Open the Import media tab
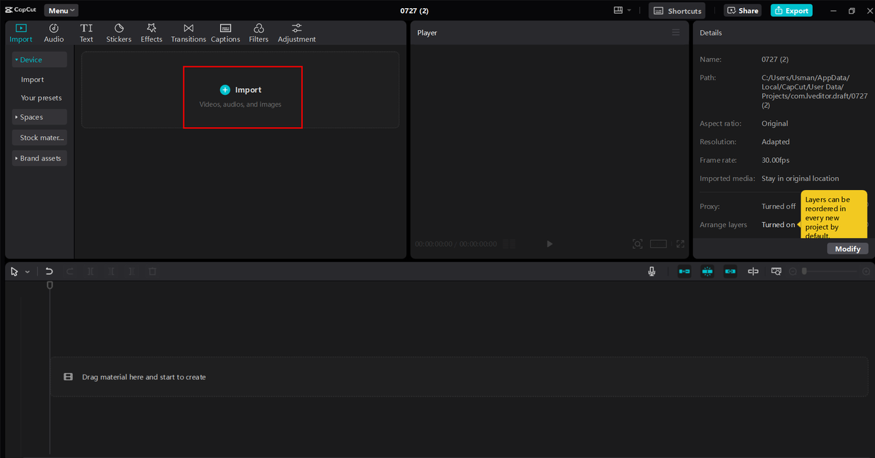The image size is (875, 458). [x=21, y=33]
